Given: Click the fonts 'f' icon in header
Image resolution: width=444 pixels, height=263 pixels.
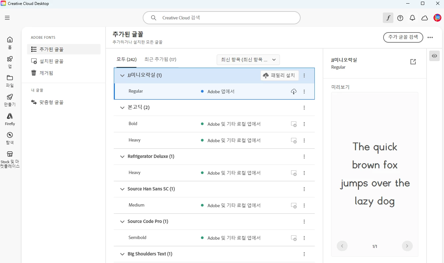Looking at the screenshot, I should [x=388, y=18].
